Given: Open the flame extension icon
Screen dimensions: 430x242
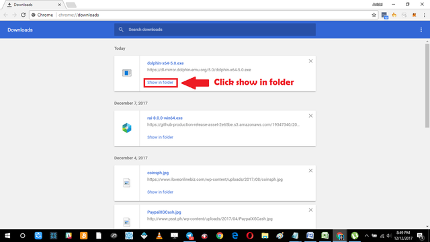Looking at the screenshot, I should tap(394, 15).
